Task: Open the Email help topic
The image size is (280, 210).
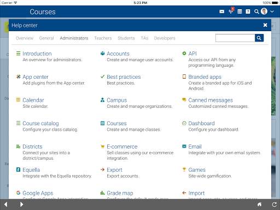Action: (x=195, y=147)
